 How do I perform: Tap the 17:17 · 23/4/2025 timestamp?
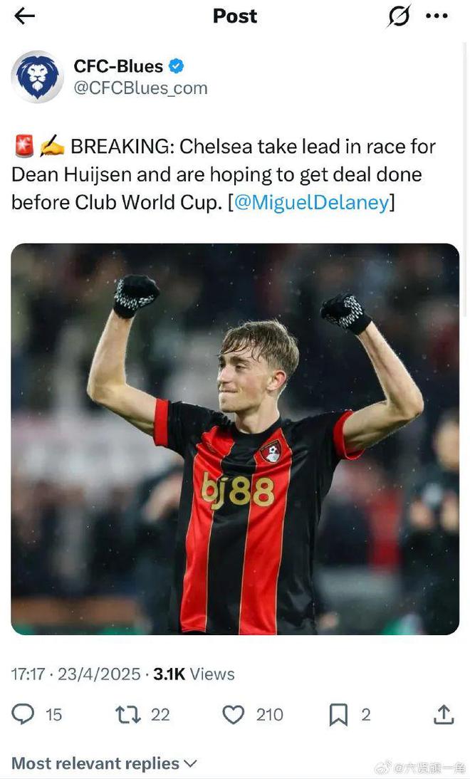click(76, 674)
